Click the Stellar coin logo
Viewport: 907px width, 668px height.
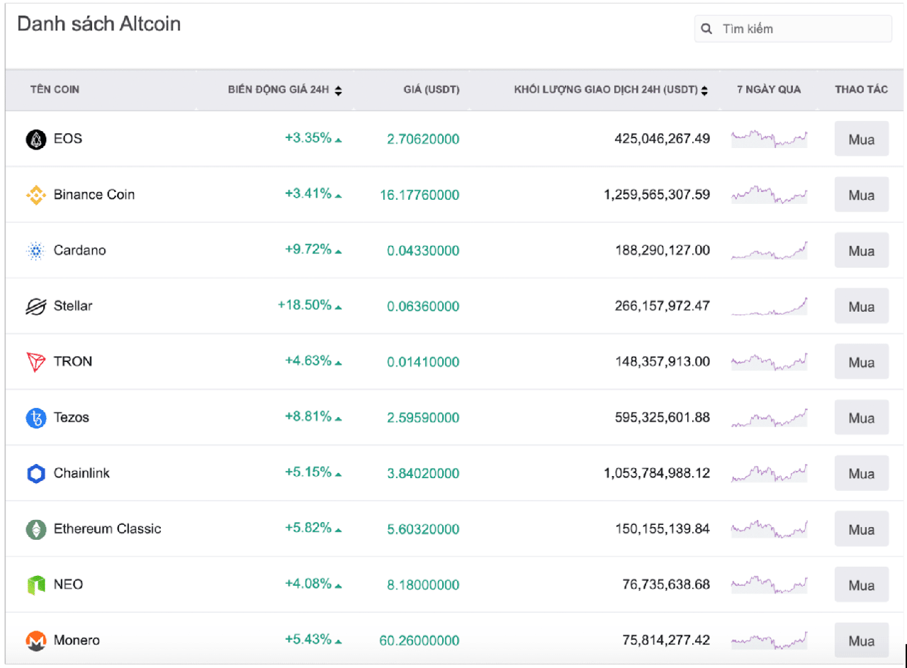coord(35,307)
